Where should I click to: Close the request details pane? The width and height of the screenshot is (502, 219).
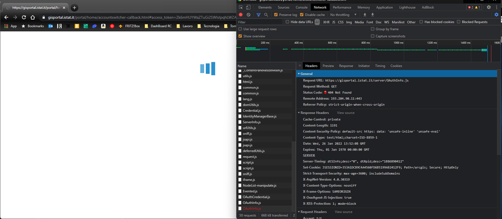300,65
